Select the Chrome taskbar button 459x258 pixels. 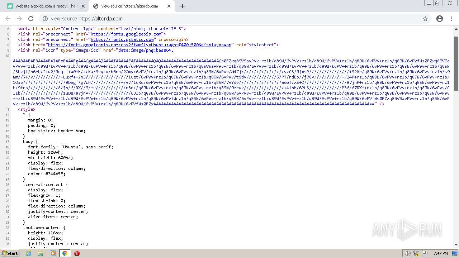coord(65,253)
